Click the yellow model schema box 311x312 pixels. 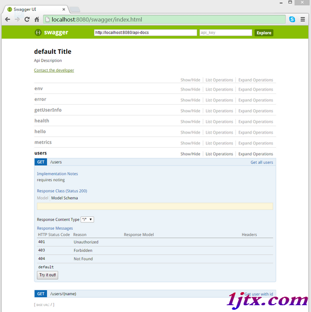click(155, 206)
